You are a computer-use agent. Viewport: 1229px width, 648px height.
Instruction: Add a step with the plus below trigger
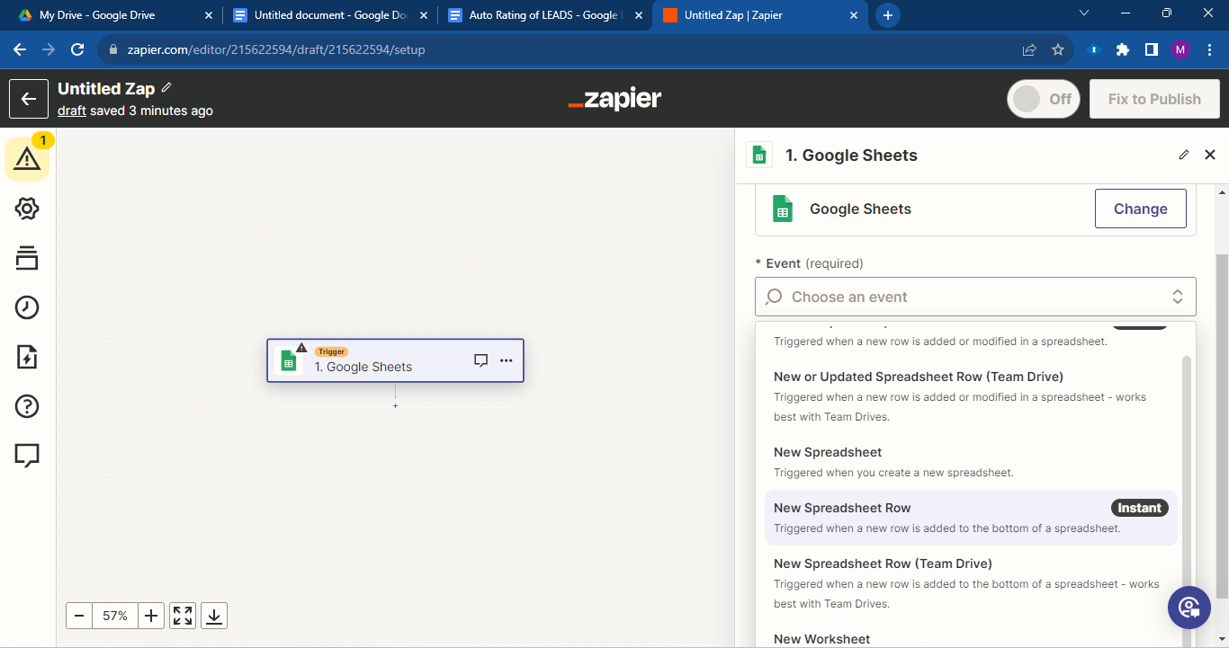click(x=395, y=406)
